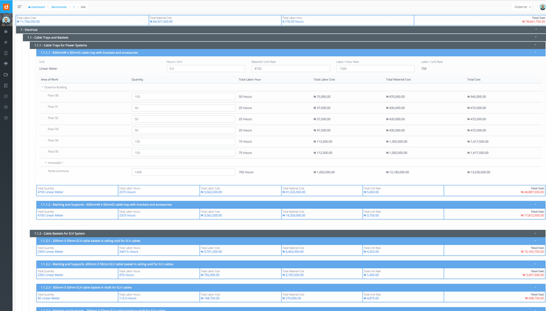Click Partie commune total ₦ 13,230,000.00

click(478, 172)
